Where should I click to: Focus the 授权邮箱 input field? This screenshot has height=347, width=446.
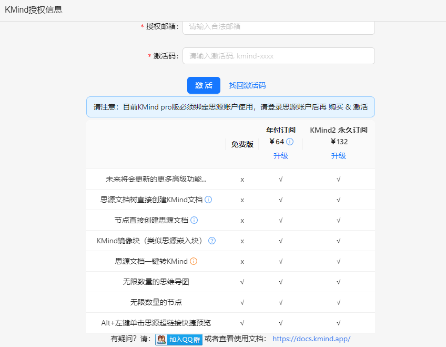pos(278,26)
